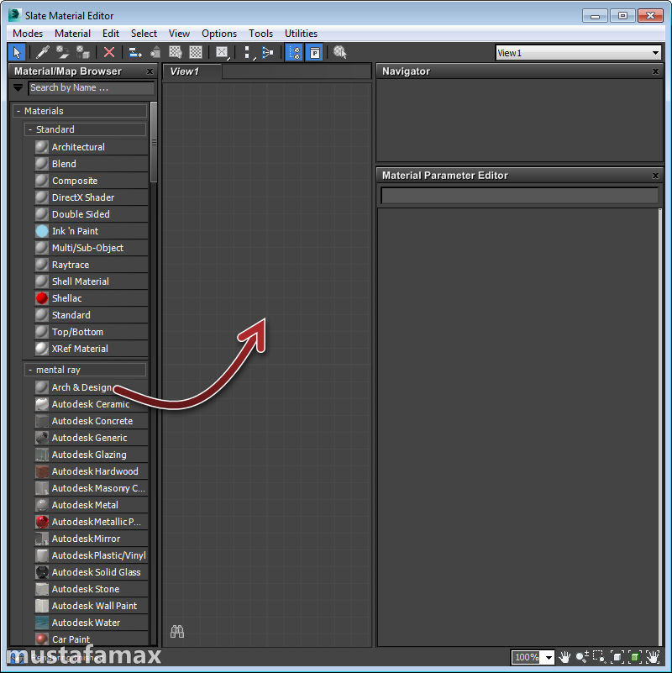Select Autodesk Solid Glass material

click(91, 572)
